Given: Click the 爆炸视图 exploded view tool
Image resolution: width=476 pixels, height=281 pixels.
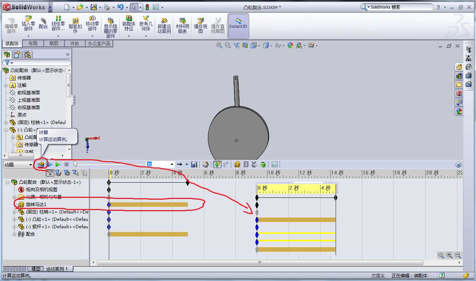Looking at the screenshot, I should 200,26.
